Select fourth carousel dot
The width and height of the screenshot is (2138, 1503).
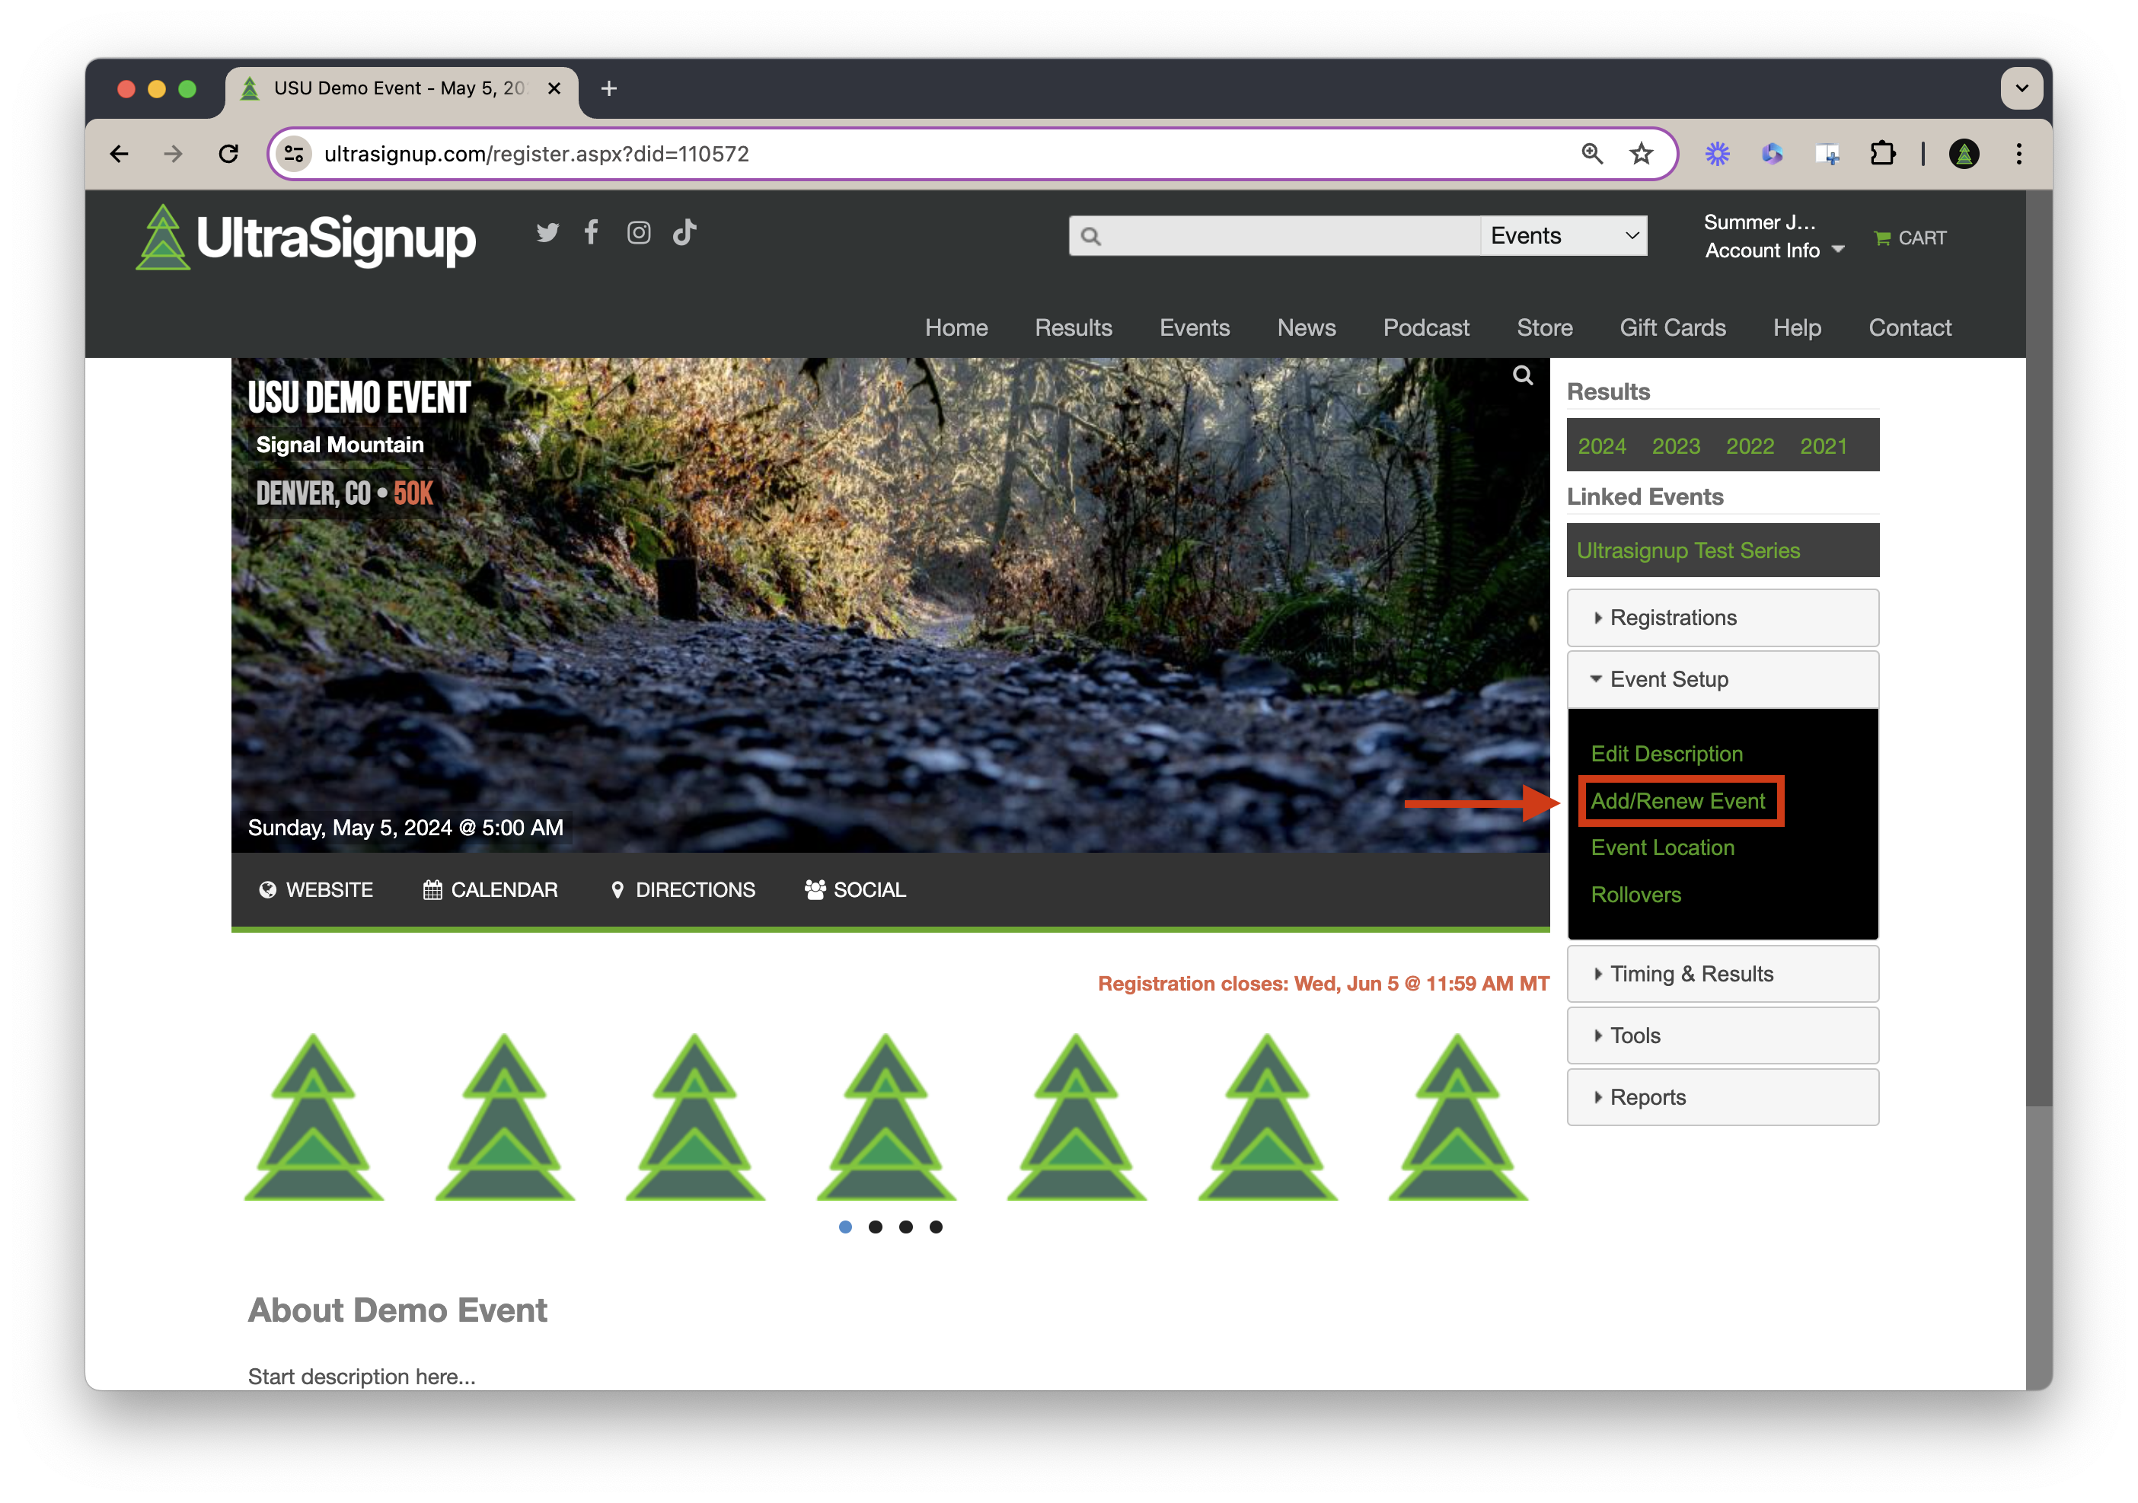[936, 1227]
